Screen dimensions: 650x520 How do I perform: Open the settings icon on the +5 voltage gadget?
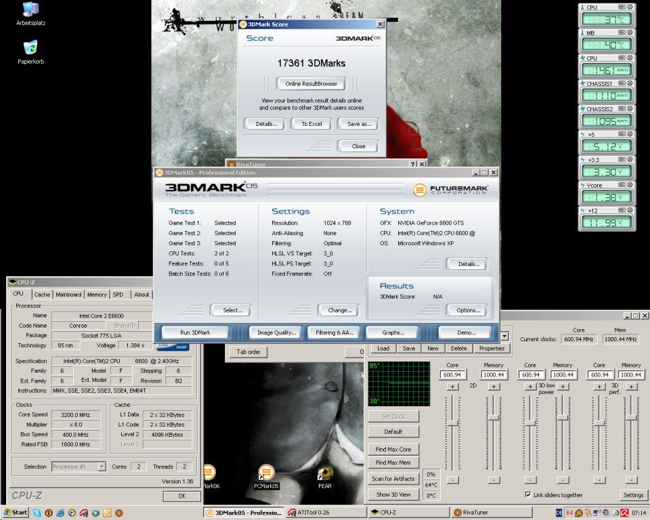click(622, 134)
